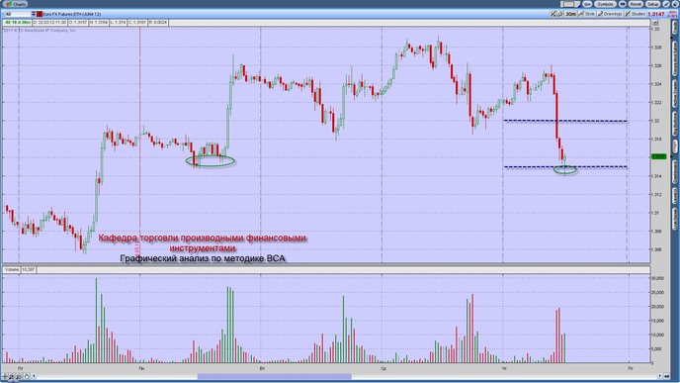This screenshot has height=383, width=680.
Task: Open the Active Trader sidebar tab
Action: coord(675,93)
